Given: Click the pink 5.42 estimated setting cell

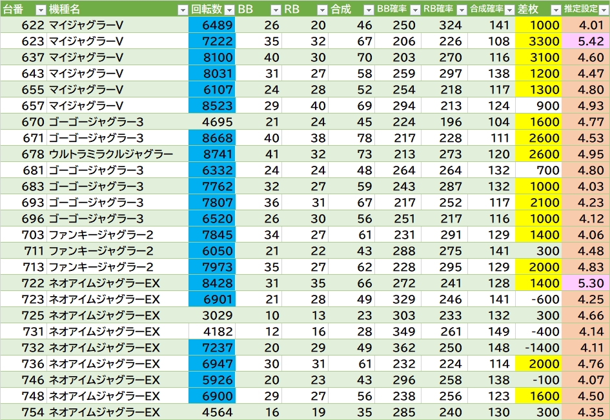Looking at the screenshot, I should pyautogui.click(x=585, y=41).
